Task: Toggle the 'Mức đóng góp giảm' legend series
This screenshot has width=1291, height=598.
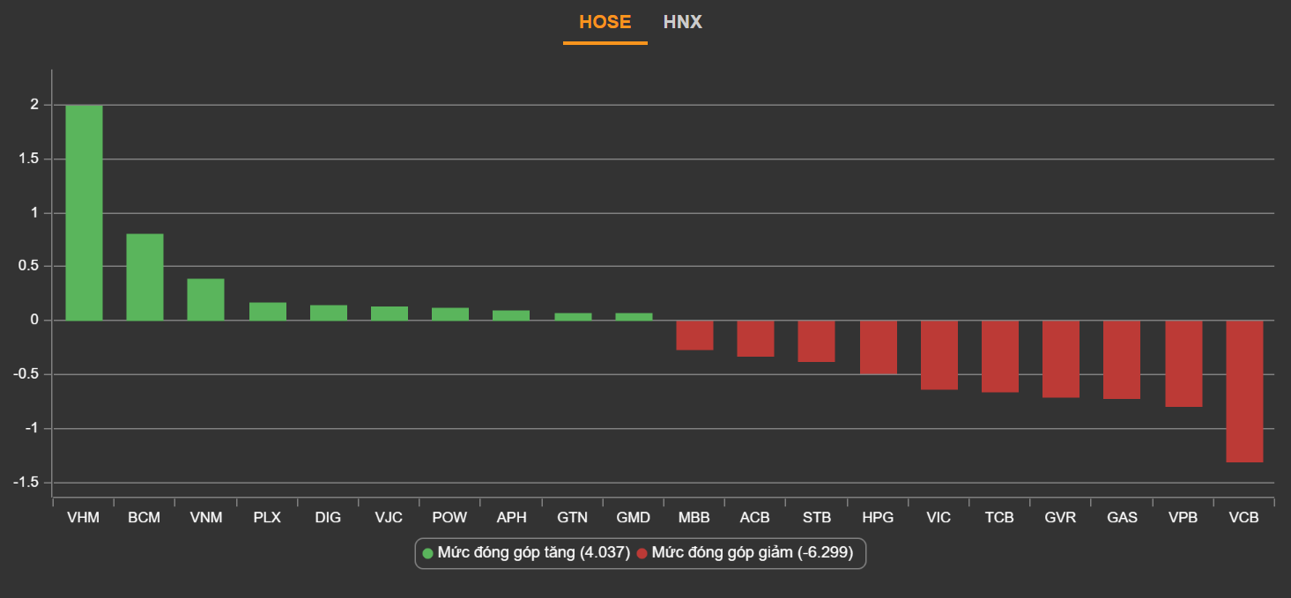Action: pyautogui.click(x=752, y=553)
